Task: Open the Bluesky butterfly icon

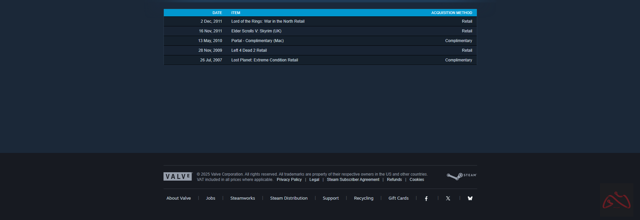Action: pyautogui.click(x=470, y=198)
